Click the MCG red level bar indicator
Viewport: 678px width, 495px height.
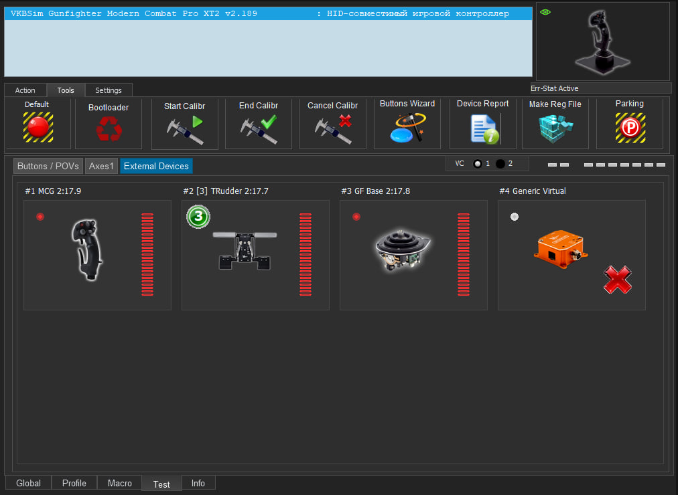[147, 254]
